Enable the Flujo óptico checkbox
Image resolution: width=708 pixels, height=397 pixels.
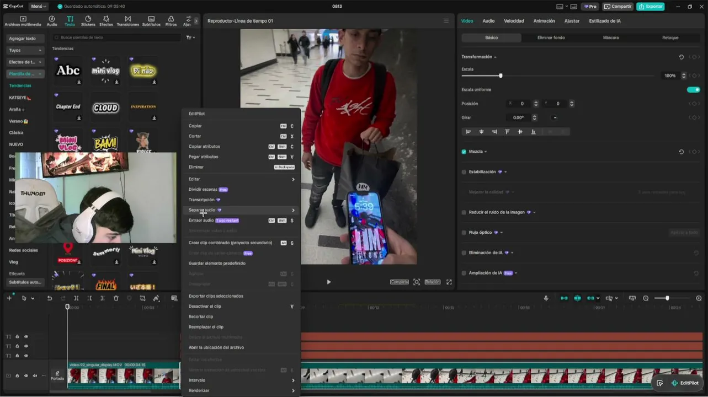(464, 233)
